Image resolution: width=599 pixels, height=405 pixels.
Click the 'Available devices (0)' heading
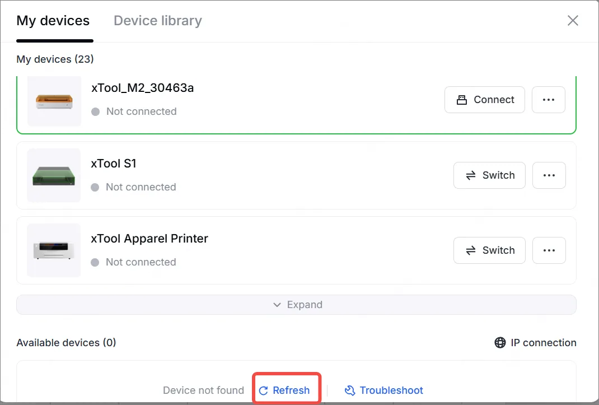tap(66, 343)
